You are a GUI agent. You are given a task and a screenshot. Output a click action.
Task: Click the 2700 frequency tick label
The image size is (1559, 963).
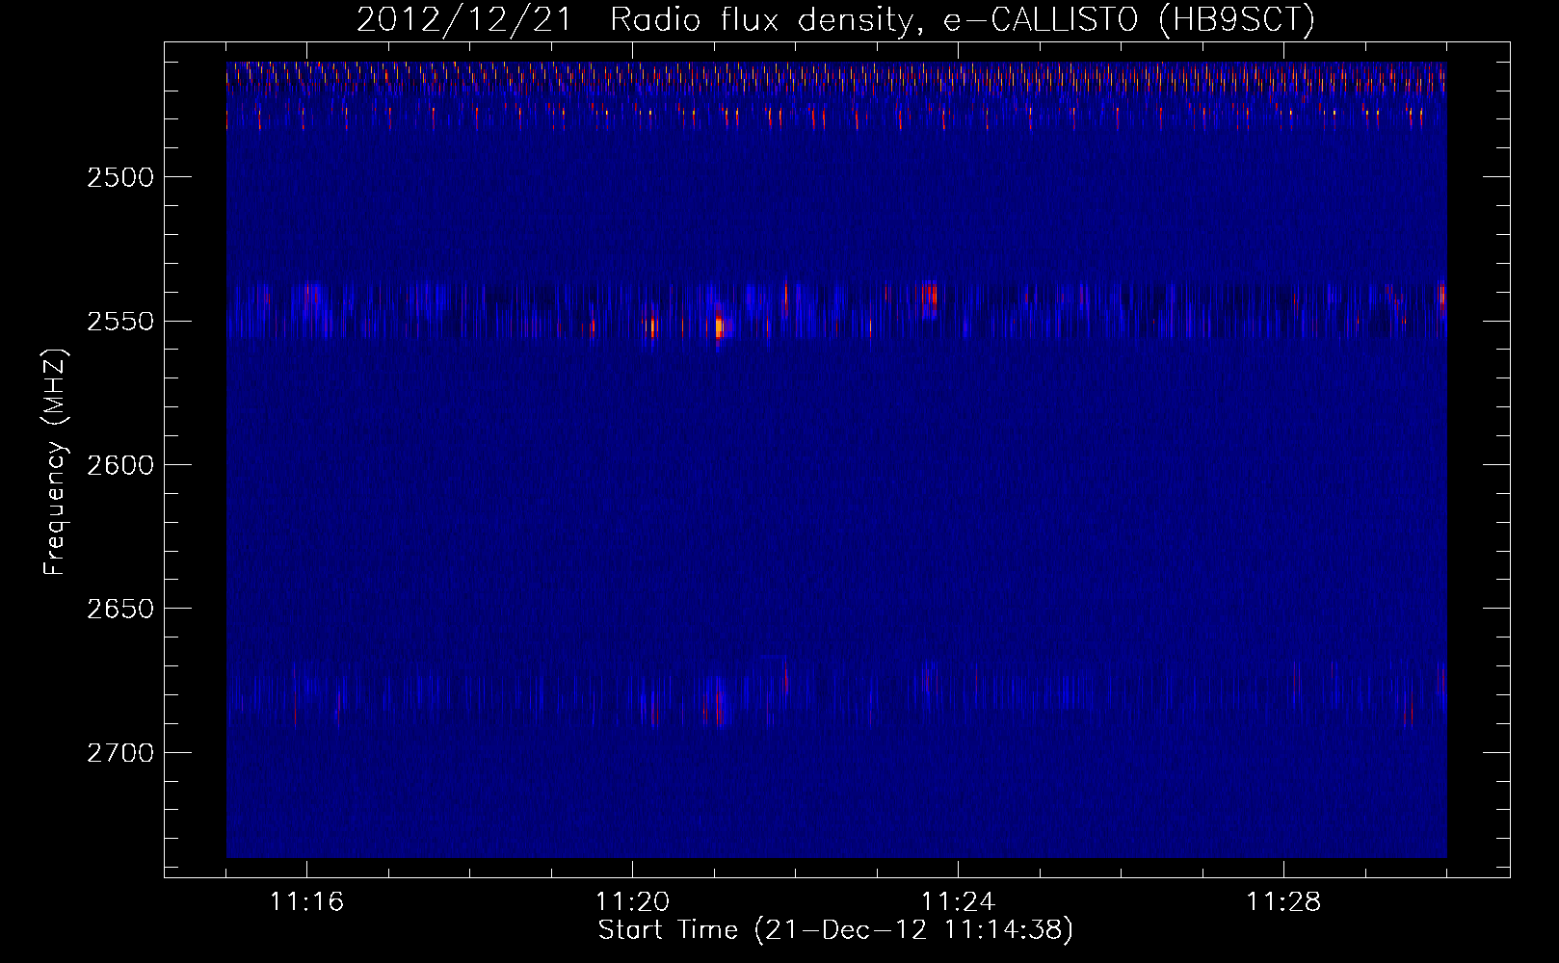point(120,752)
